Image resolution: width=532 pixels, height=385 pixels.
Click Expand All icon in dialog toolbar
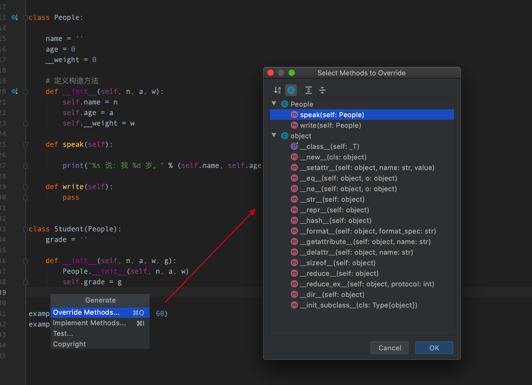coord(308,90)
